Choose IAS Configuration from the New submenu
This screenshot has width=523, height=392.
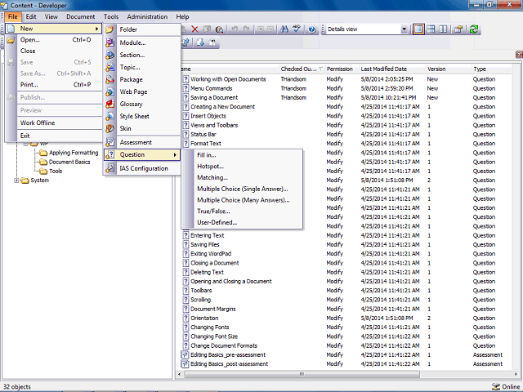(142, 168)
